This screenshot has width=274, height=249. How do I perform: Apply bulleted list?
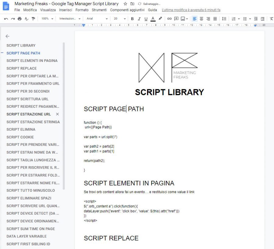click(x=245, y=19)
